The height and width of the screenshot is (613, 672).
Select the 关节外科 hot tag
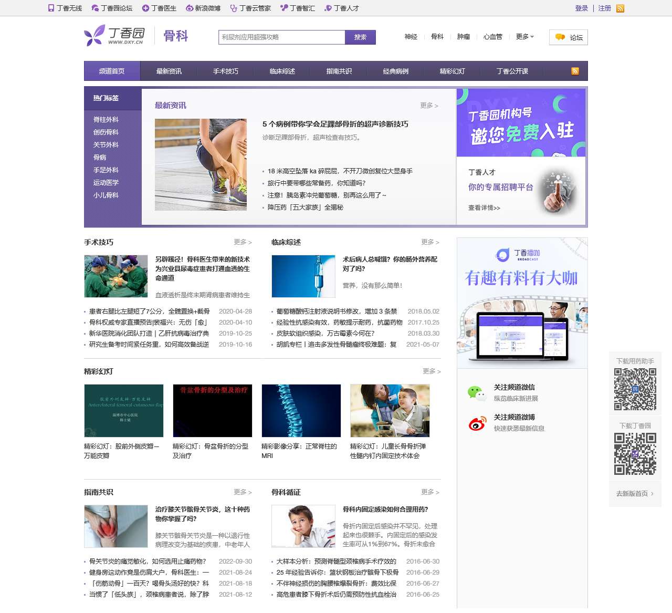coord(106,145)
